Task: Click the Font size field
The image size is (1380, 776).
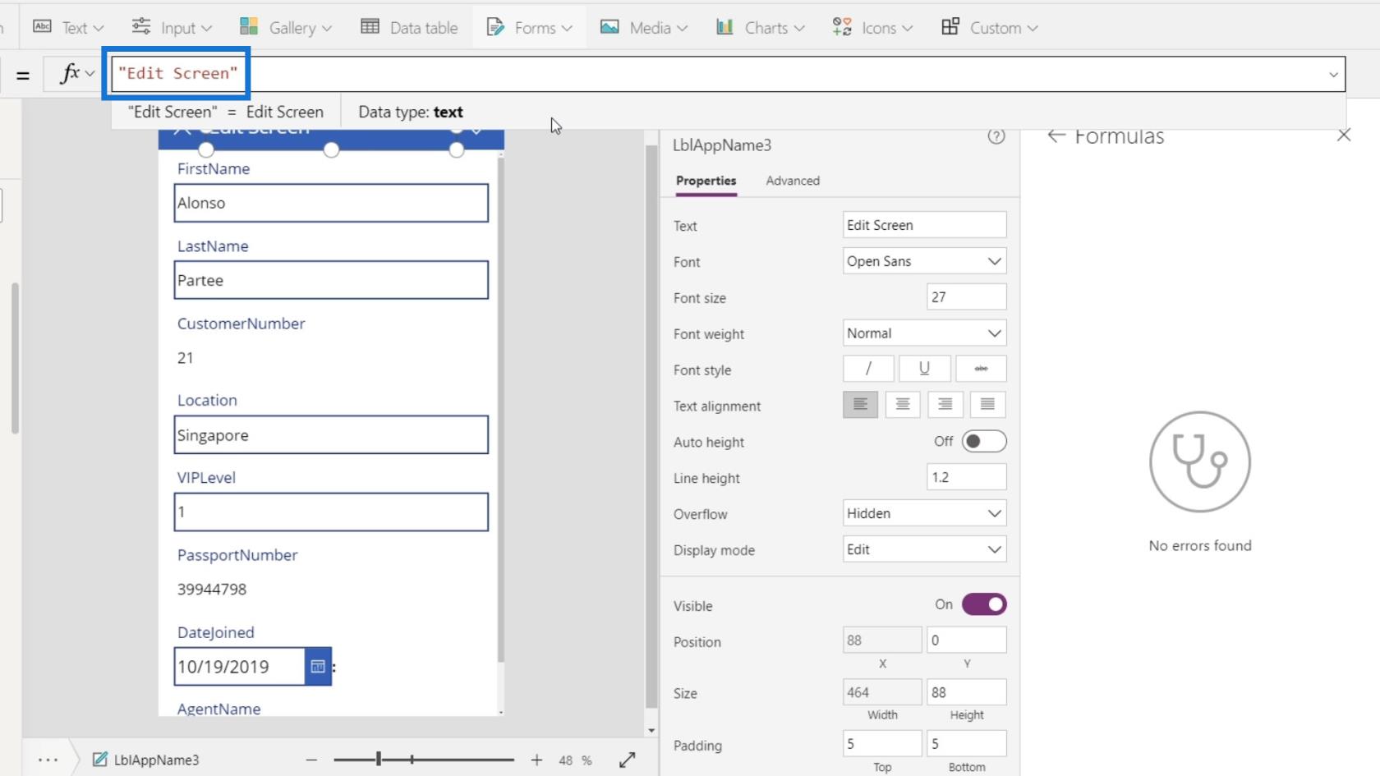Action: pyautogui.click(x=966, y=297)
